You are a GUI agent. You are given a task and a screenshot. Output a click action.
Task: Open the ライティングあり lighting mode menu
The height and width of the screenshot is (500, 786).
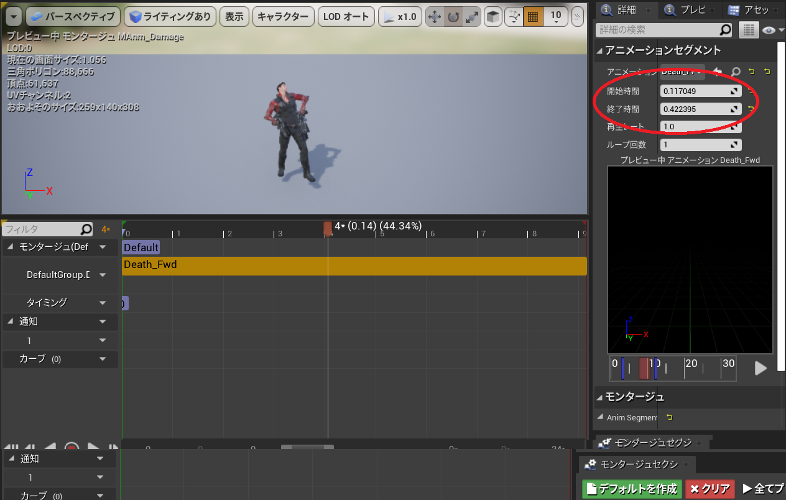[170, 17]
